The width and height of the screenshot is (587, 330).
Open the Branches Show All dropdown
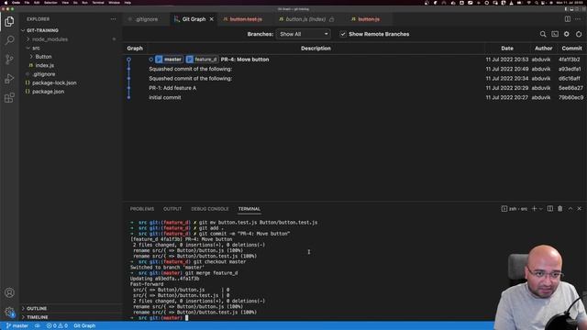pyautogui.click(x=304, y=34)
